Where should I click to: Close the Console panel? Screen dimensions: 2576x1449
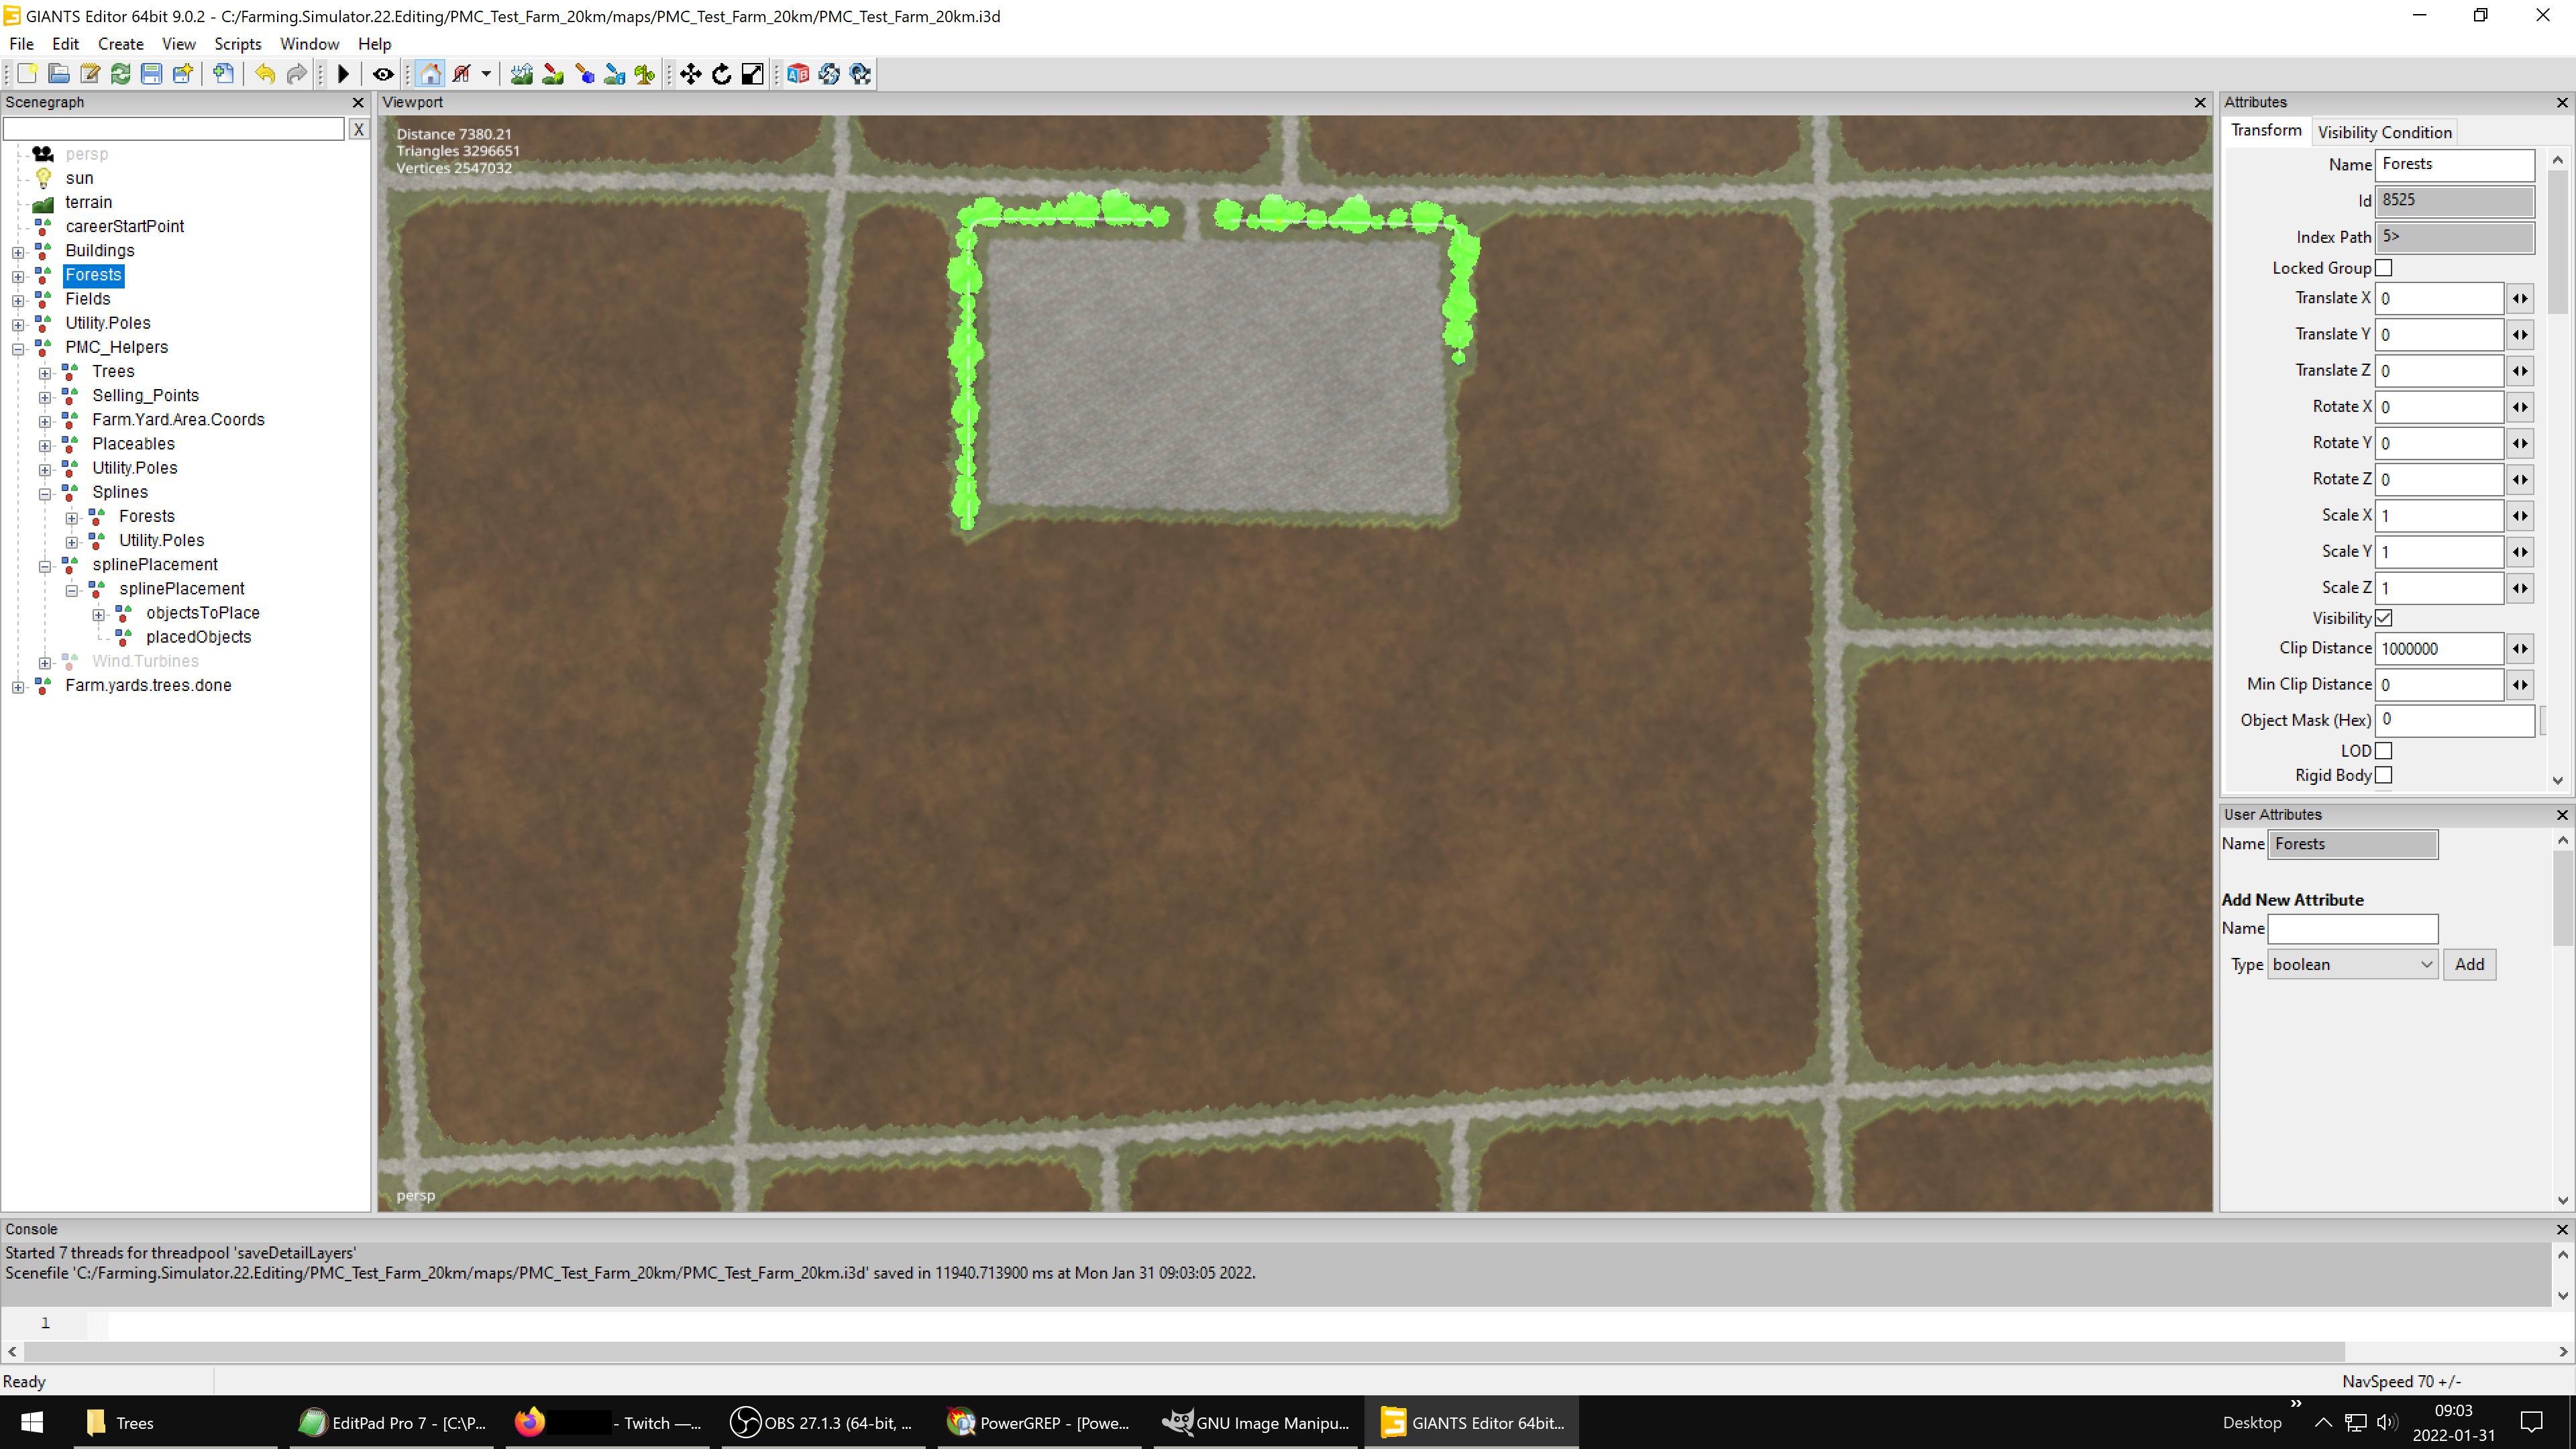pyautogui.click(x=2562, y=1230)
